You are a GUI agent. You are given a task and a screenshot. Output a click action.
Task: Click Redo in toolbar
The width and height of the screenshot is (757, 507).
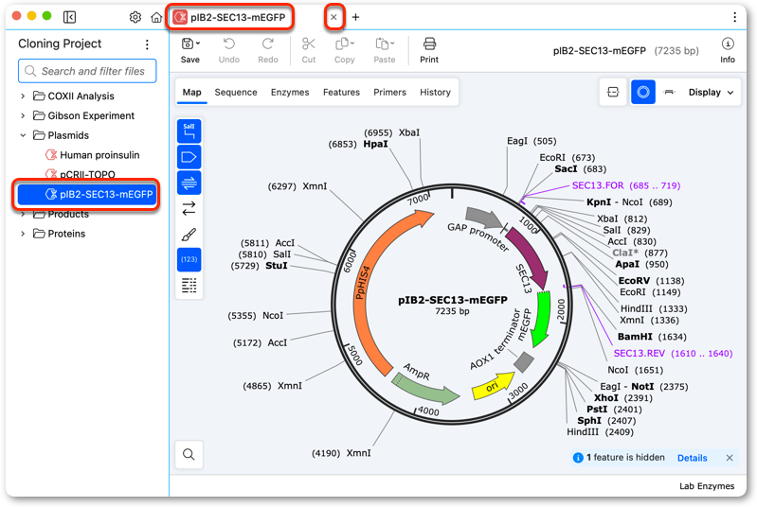268,50
